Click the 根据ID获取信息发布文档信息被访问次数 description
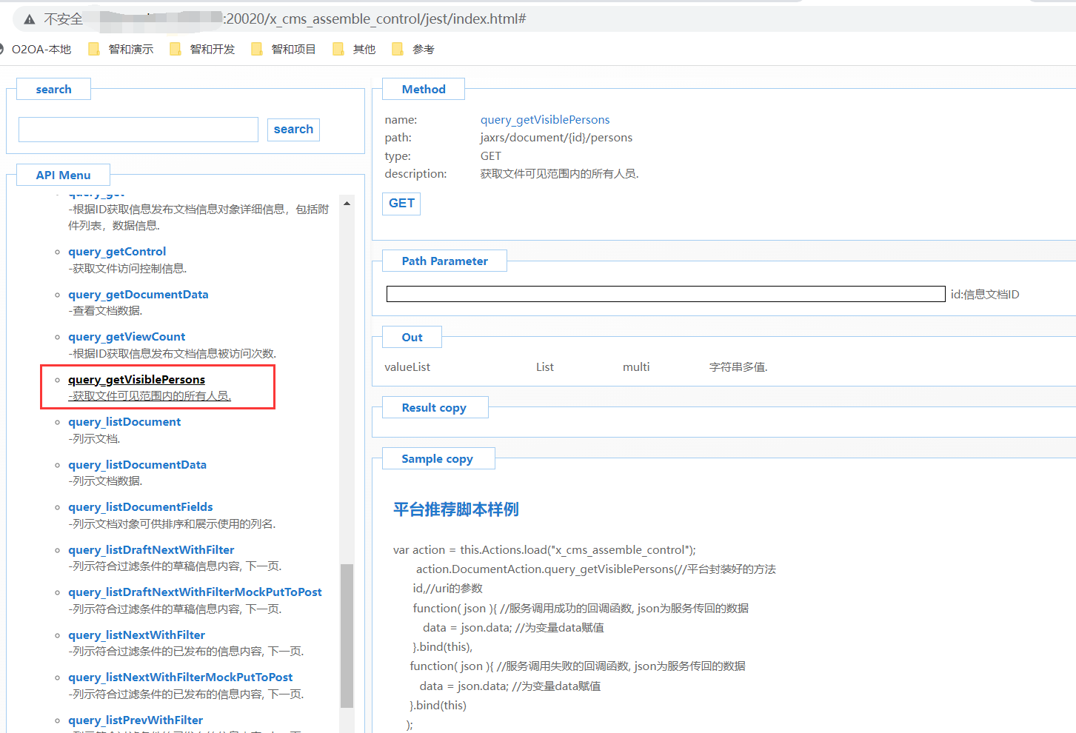1076x733 pixels. click(x=173, y=354)
